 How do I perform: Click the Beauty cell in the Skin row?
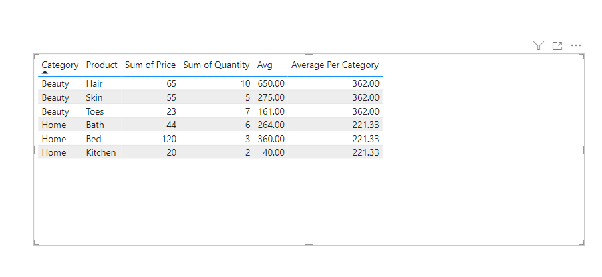(55, 97)
